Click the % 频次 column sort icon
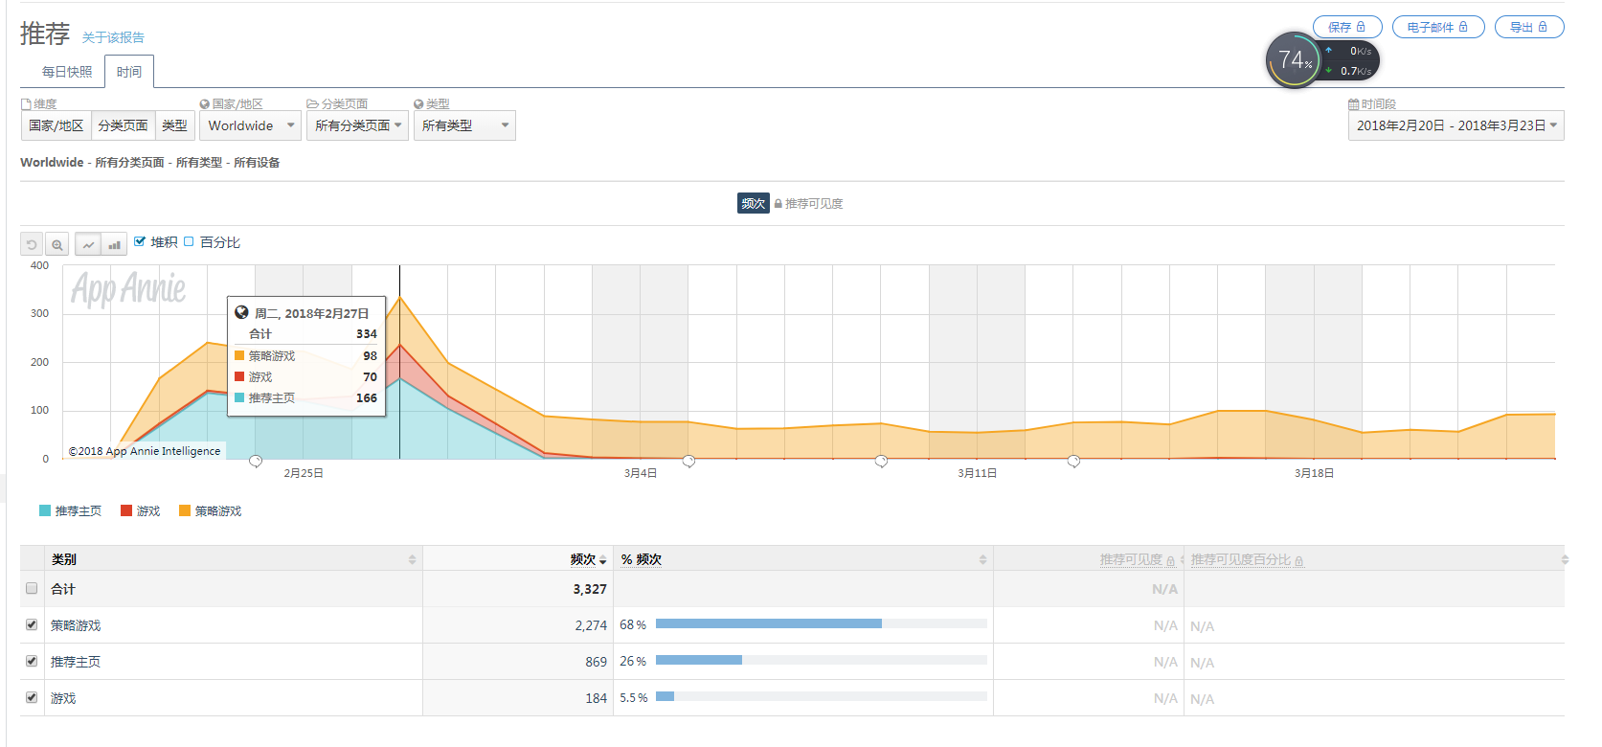 (982, 559)
